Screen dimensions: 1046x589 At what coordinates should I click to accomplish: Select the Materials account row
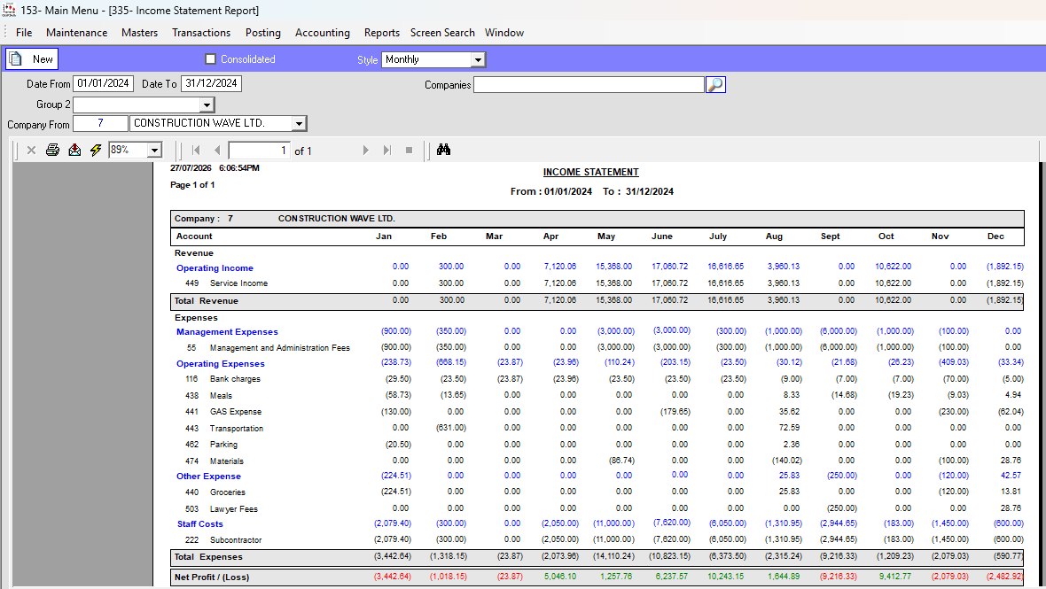(x=597, y=461)
